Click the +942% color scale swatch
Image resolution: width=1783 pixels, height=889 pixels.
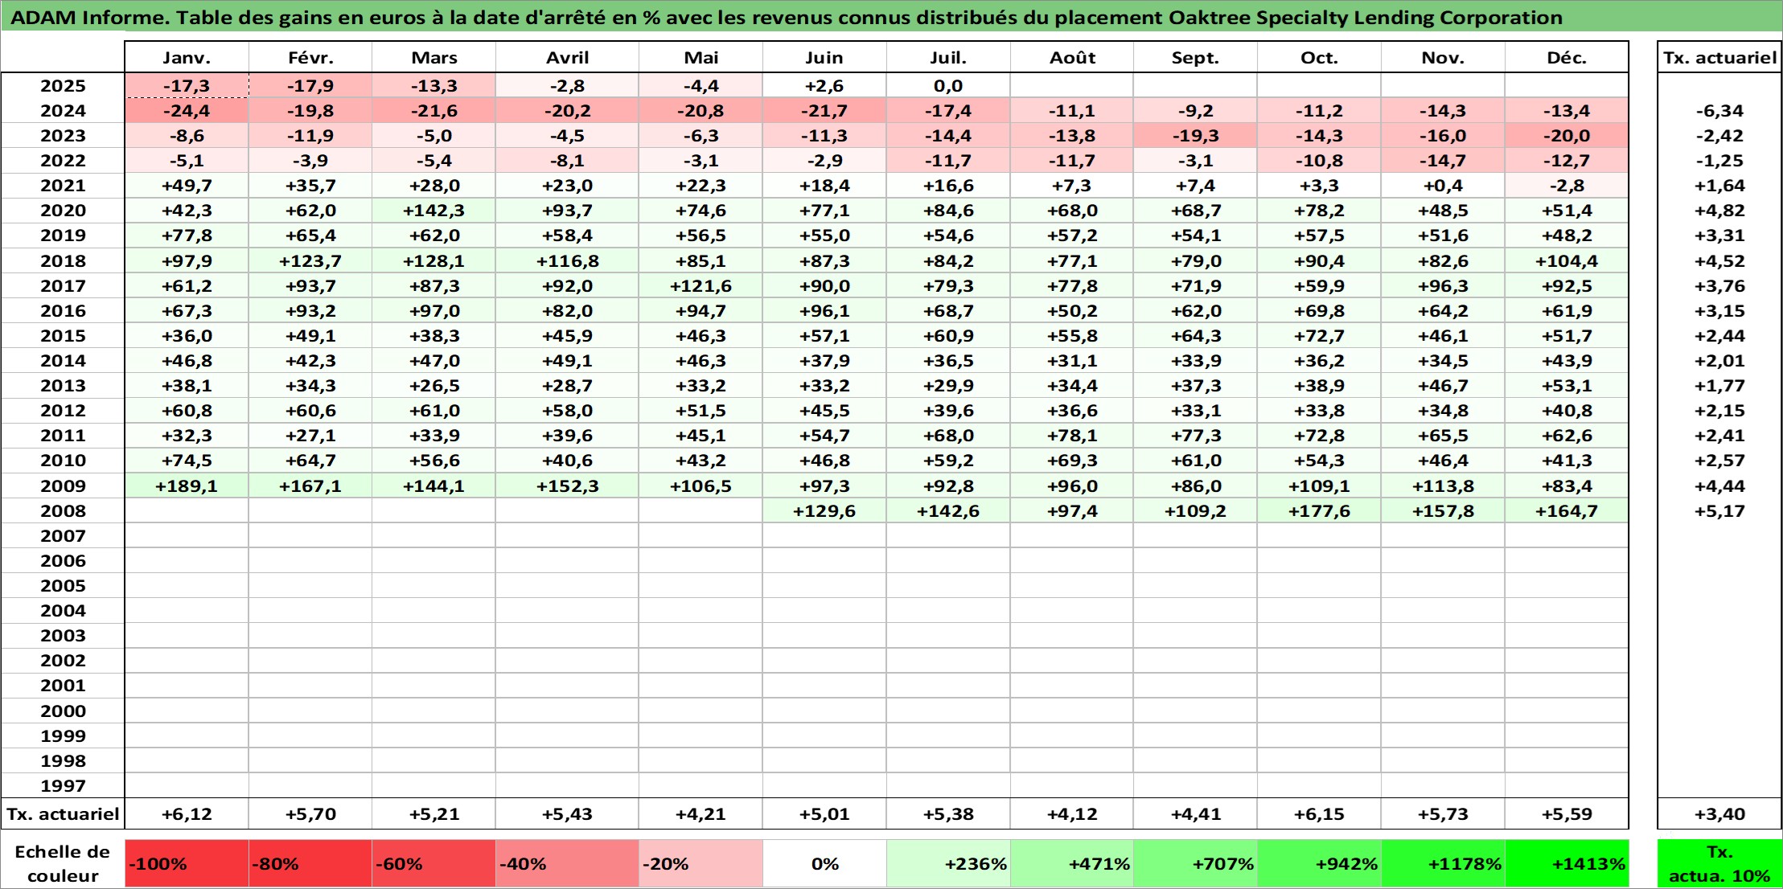[x=1319, y=863]
